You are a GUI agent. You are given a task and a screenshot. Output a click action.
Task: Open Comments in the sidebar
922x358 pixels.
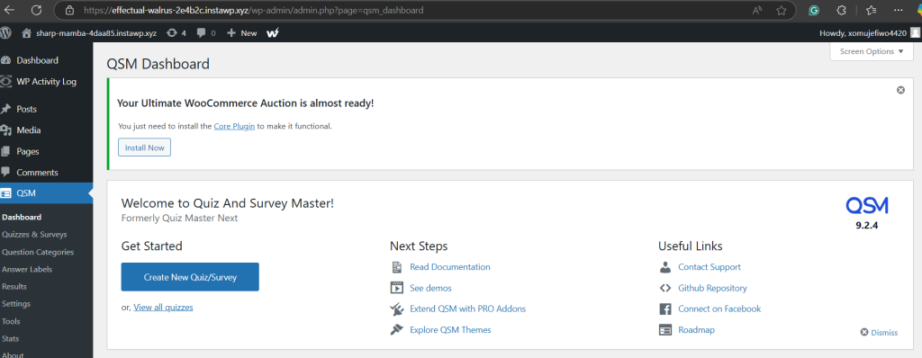click(x=37, y=172)
